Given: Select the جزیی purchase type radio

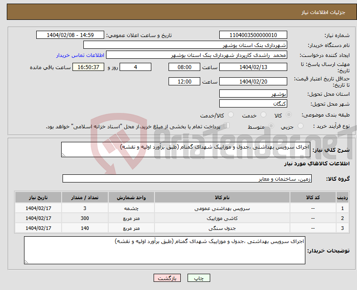Looking at the screenshot, I should pos(300,126).
